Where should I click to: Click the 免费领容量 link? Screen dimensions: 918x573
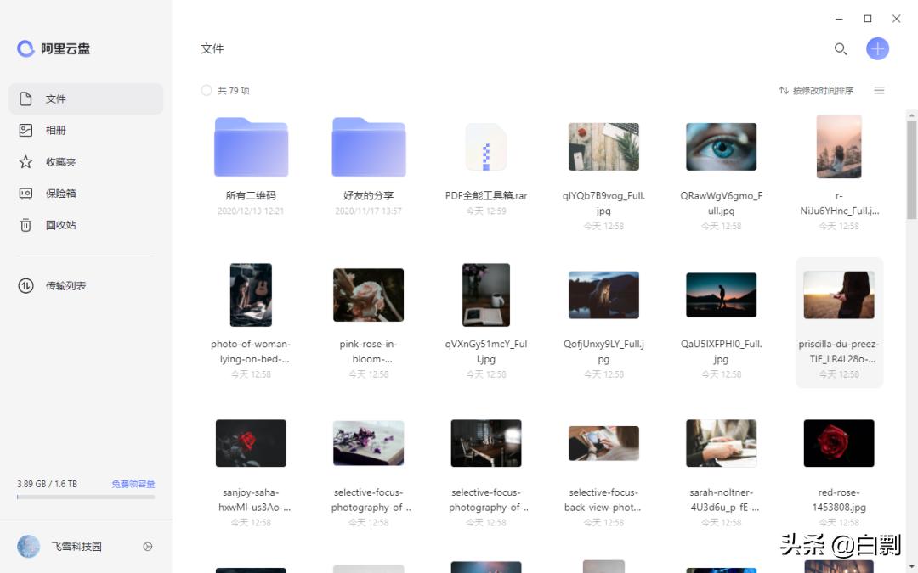click(x=136, y=483)
